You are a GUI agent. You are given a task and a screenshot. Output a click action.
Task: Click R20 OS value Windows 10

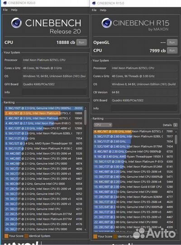(54, 76)
